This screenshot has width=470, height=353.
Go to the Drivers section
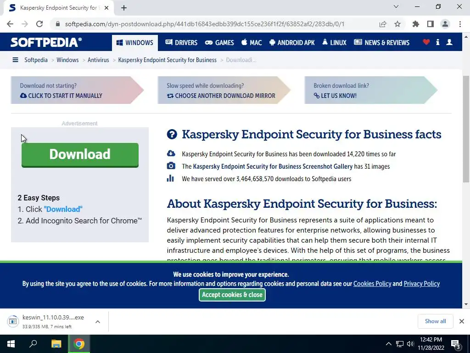point(181,43)
